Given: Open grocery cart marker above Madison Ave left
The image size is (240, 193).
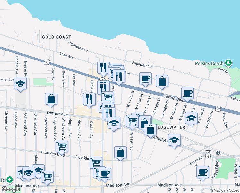Looking at the screenshot, I should [47, 178].
